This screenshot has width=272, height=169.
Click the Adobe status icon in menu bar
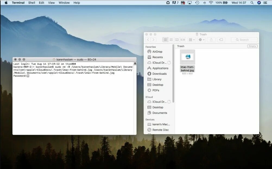point(175,3)
